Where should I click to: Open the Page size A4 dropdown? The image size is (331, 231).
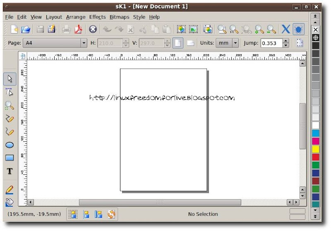[x=55, y=43]
